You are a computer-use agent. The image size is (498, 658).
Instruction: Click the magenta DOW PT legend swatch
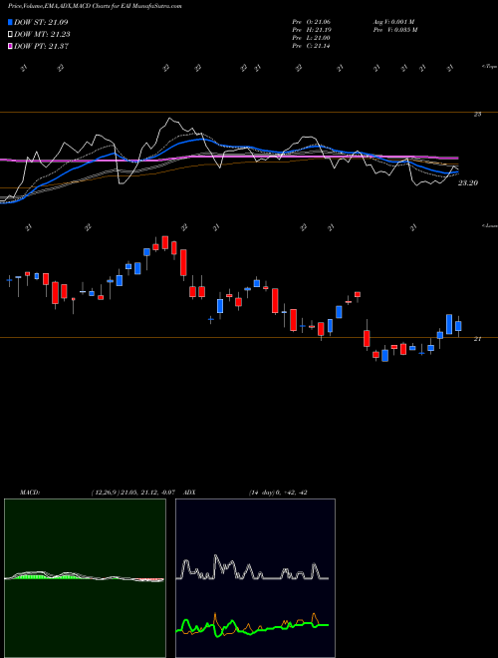click(10, 47)
